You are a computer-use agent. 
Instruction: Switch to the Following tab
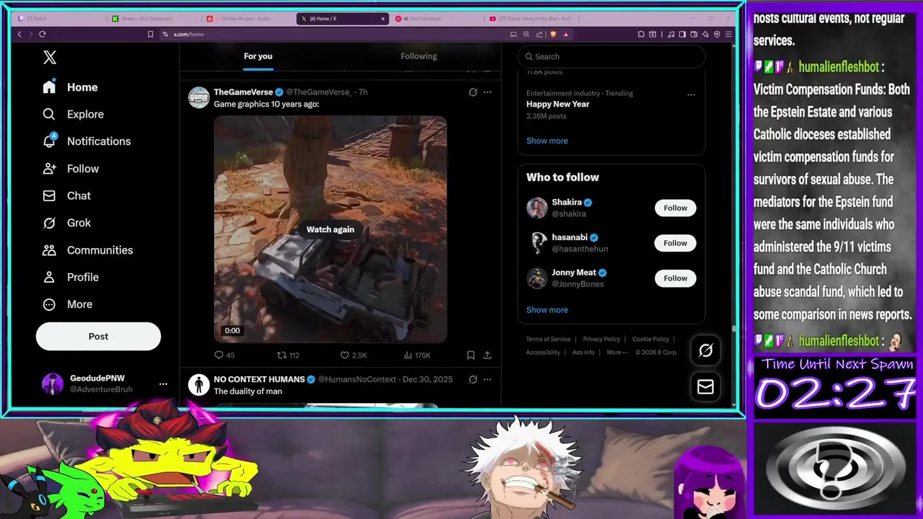tap(419, 56)
